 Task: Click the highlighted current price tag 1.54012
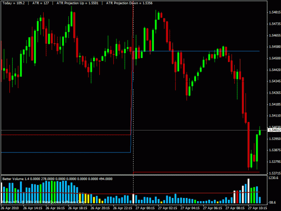[274, 130]
